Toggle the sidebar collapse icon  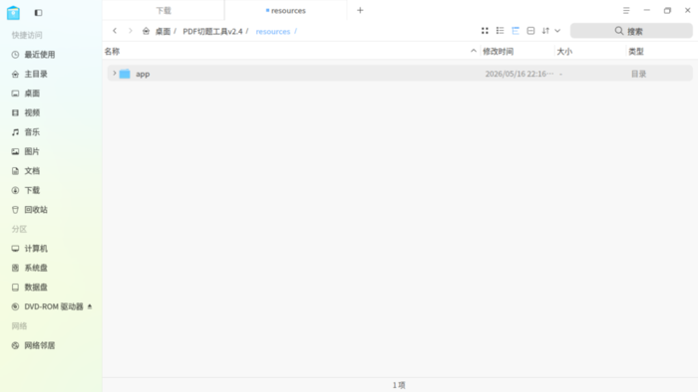(38, 13)
